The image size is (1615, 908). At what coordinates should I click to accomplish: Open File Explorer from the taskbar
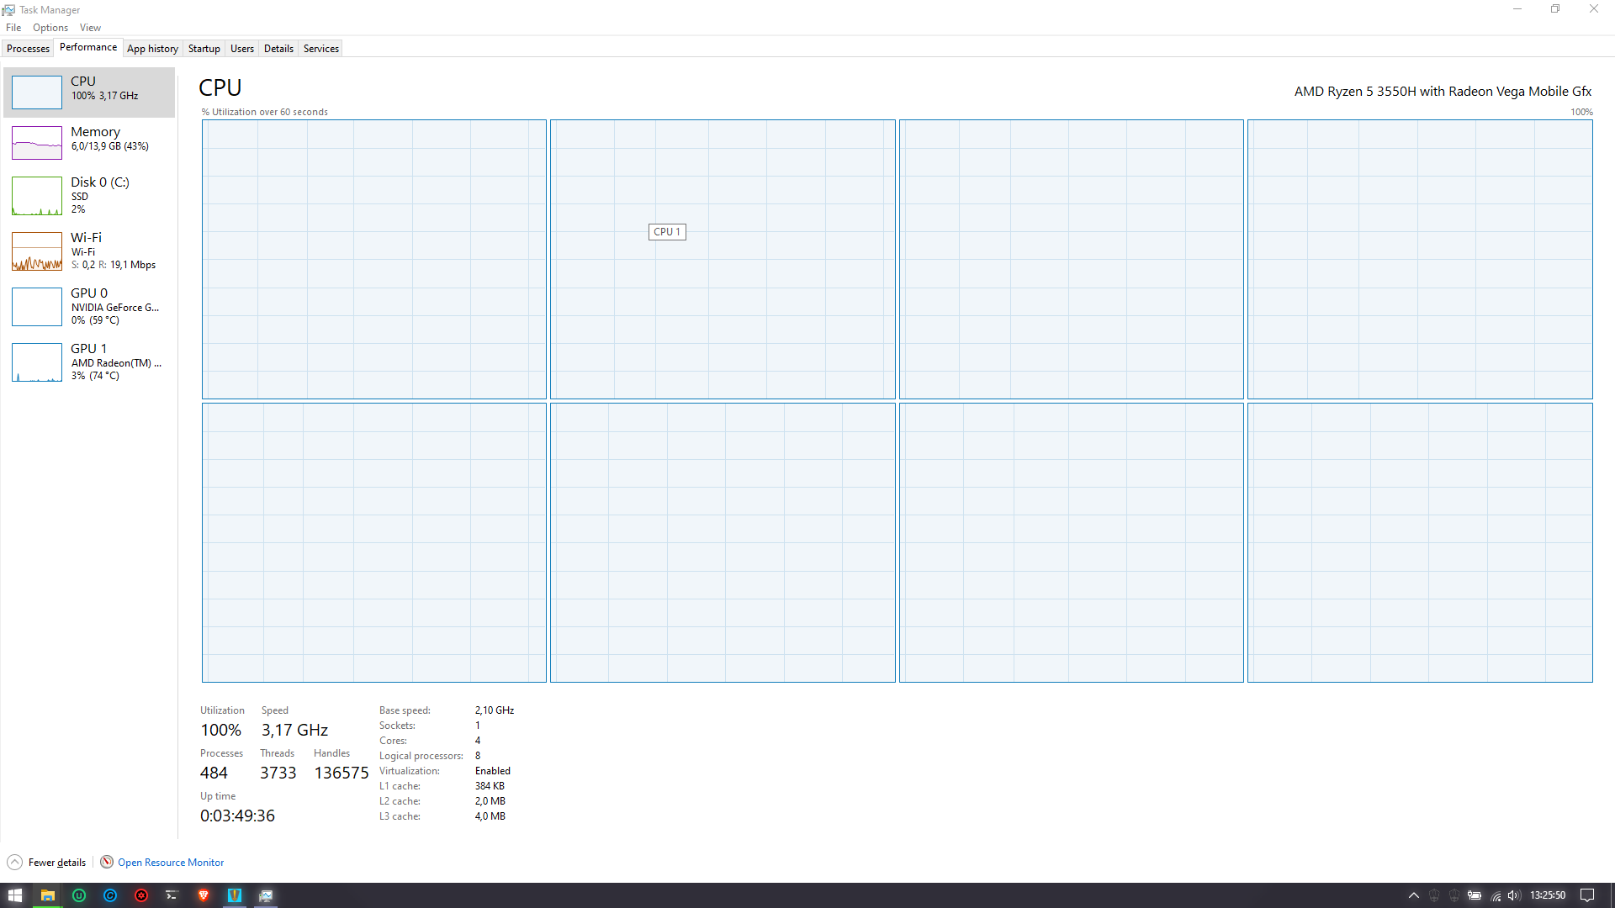click(x=47, y=895)
